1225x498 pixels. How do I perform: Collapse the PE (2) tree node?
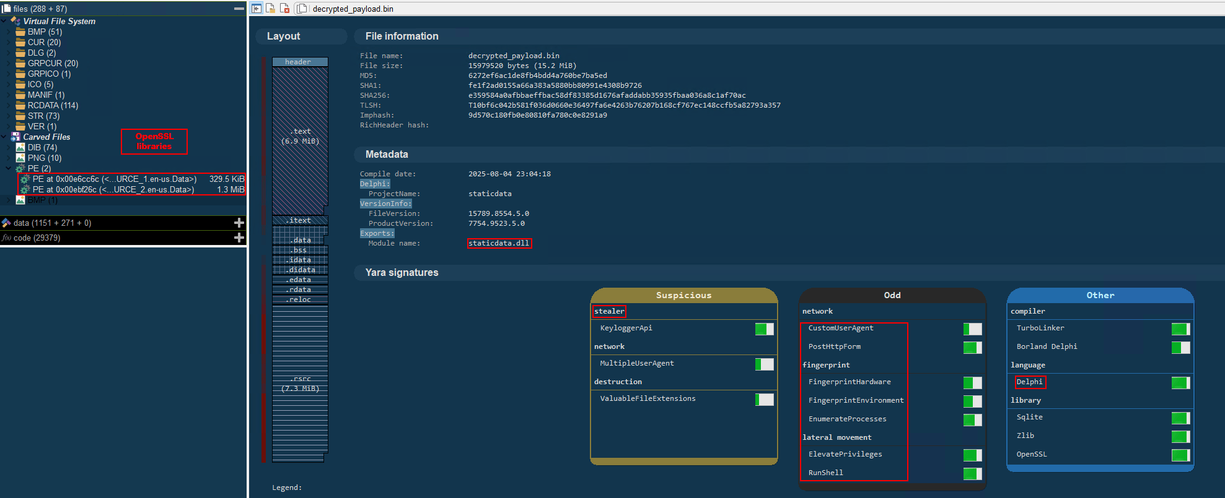[x=9, y=168]
